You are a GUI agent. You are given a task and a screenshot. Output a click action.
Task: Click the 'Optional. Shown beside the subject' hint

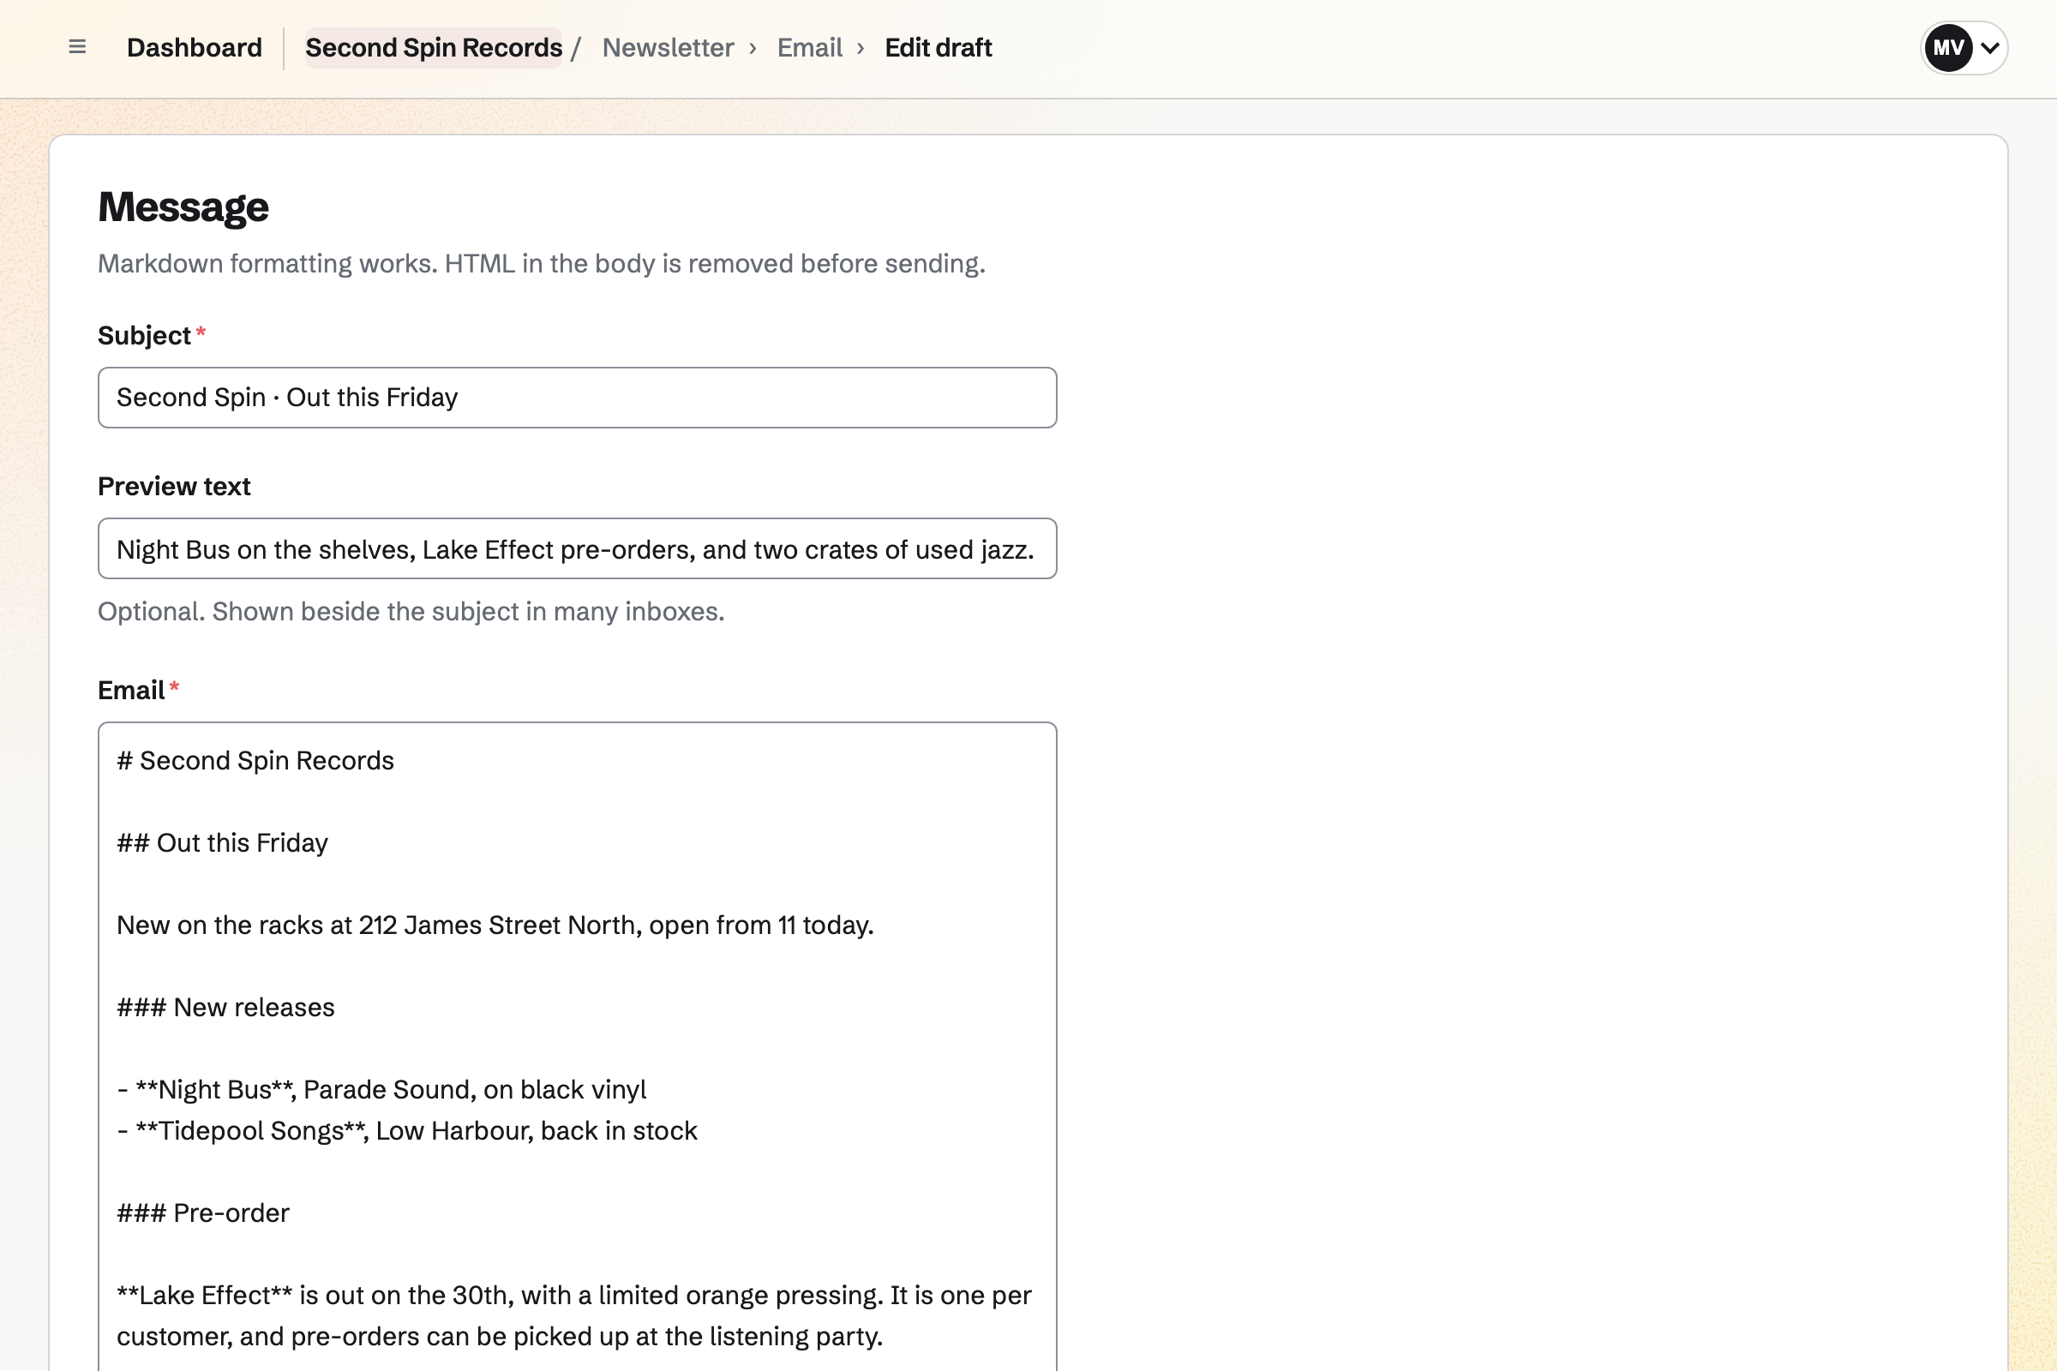[x=411, y=611]
